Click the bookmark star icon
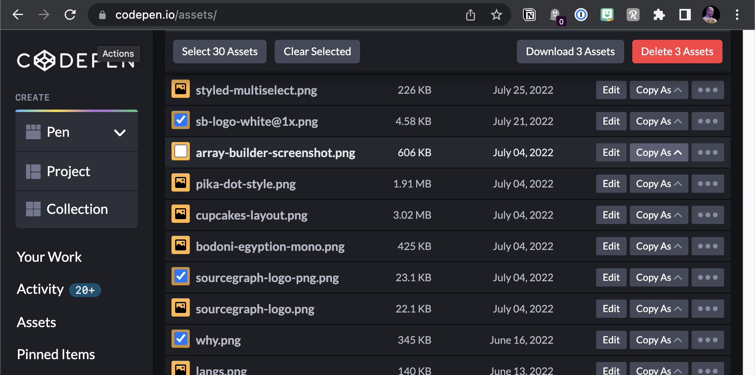 tap(496, 15)
